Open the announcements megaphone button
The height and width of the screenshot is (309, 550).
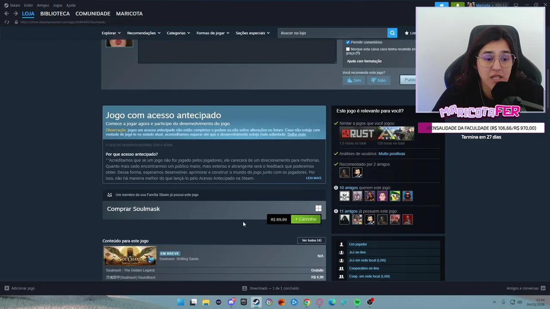coord(441,5)
